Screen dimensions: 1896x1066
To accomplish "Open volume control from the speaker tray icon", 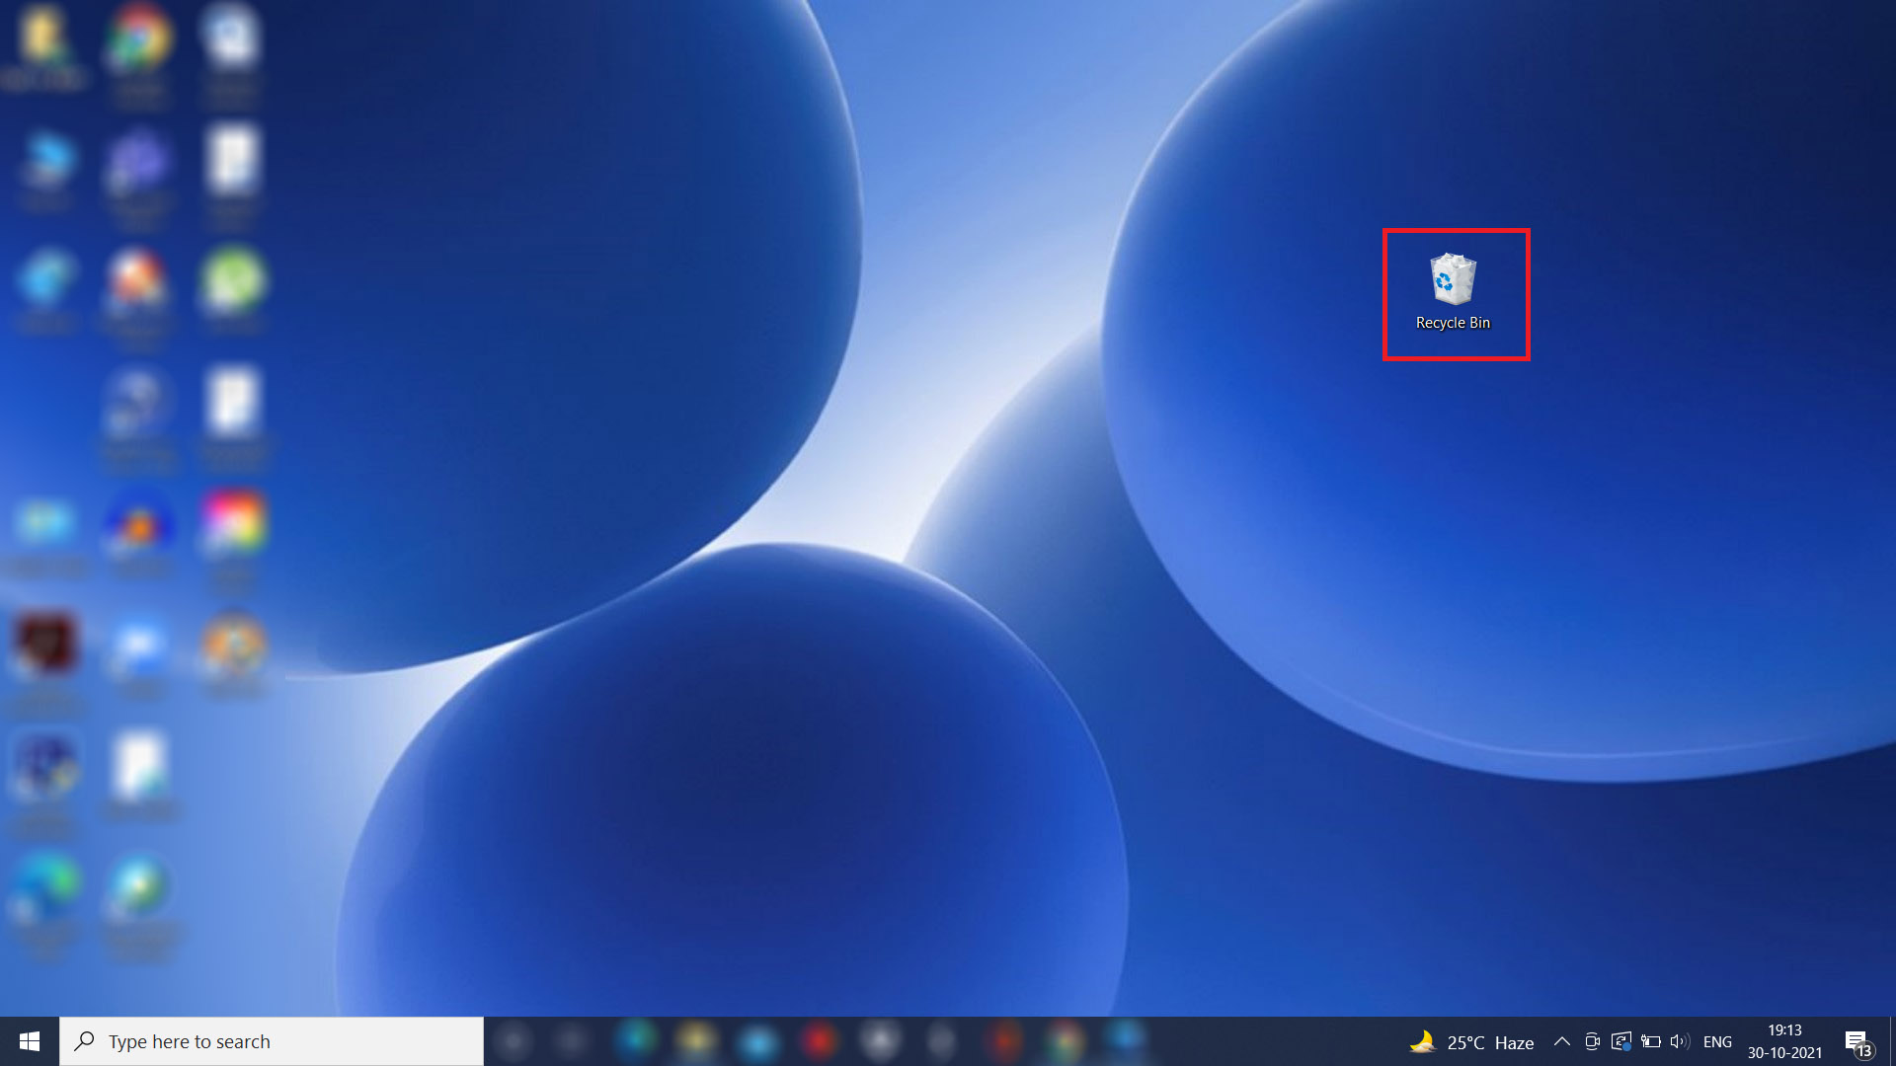I will pyautogui.click(x=1680, y=1040).
